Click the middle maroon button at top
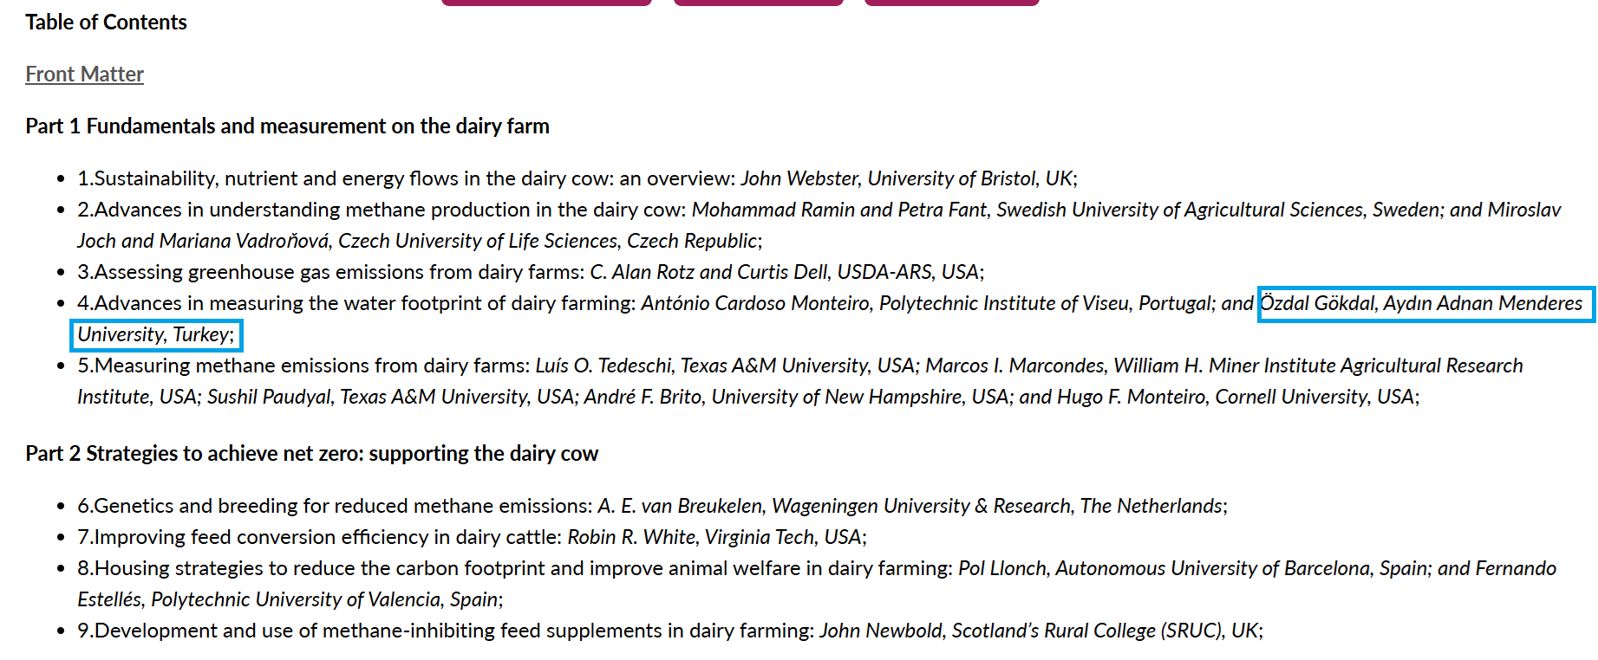 tap(758, 3)
